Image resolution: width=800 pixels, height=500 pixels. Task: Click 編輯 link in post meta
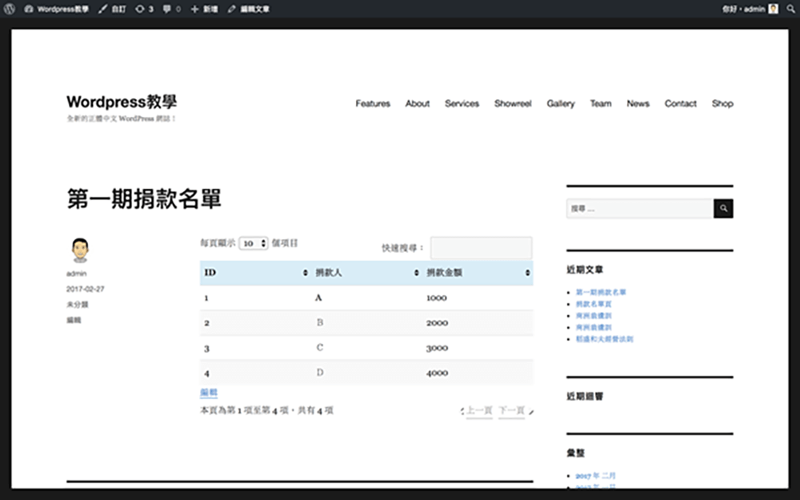(x=74, y=320)
